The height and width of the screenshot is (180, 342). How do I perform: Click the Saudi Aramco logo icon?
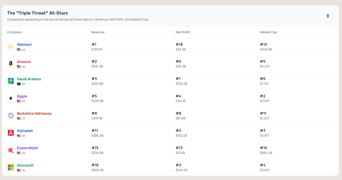coord(11,81)
